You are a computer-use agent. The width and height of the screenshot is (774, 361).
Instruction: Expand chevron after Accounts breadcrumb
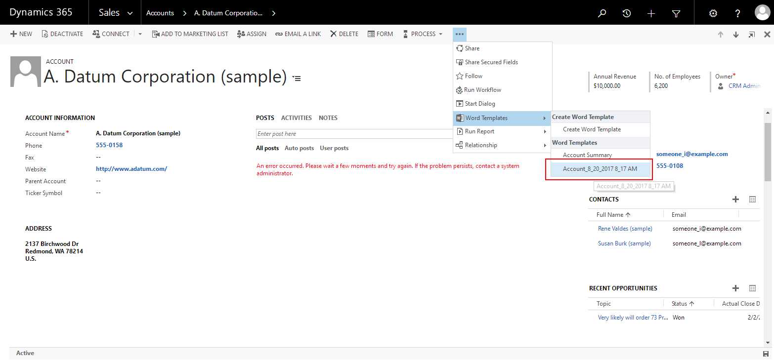(x=184, y=13)
